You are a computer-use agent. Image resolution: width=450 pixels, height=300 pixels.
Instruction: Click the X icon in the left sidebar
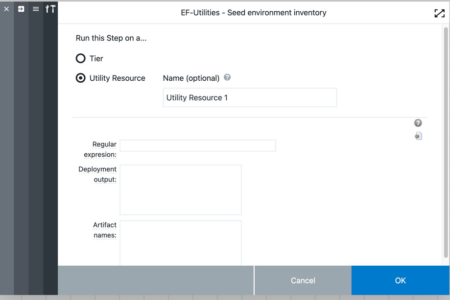tap(6, 8)
